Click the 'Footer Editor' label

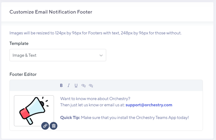click(23, 74)
